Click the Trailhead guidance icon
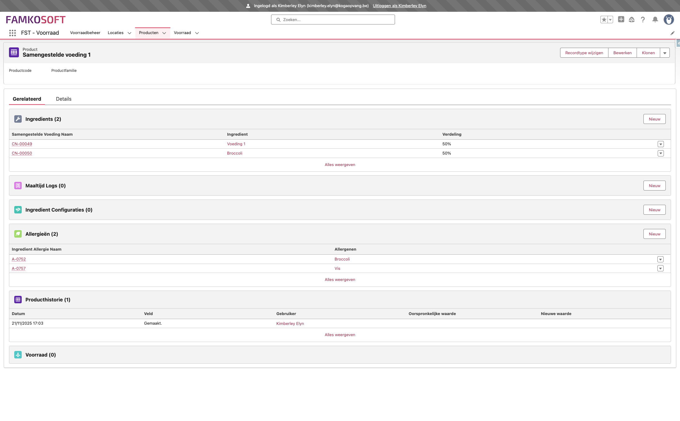Screen dimensions: 680x421 [632, 20]
